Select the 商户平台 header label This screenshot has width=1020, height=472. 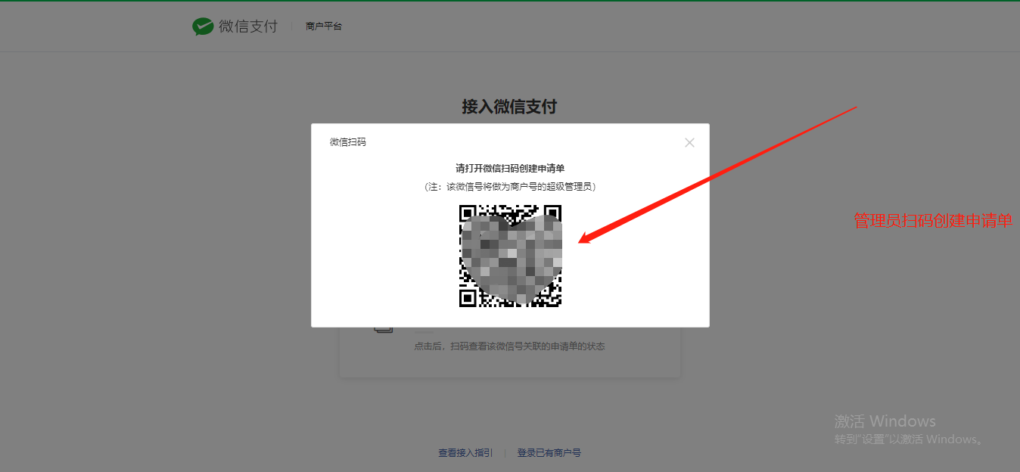[324, 26]
